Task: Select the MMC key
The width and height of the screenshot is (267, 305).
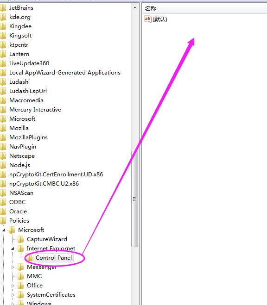Action: coord(34,276)
